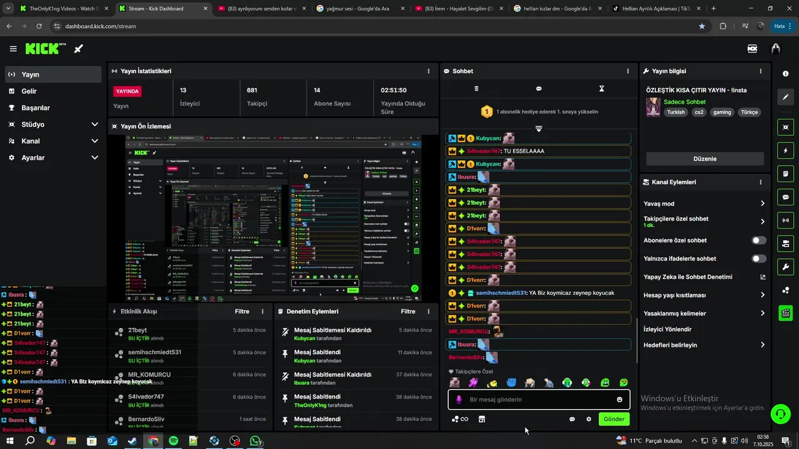
Task: Open chat settings gear below message box
Action: point(588,419)
